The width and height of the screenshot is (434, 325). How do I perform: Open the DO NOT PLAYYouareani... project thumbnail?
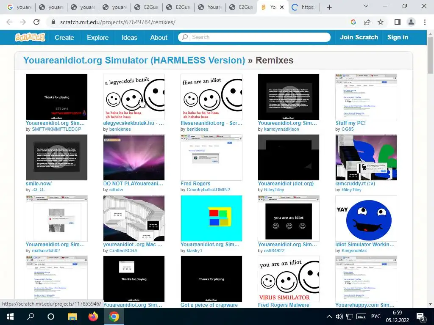pyautogui.click(x=134, y=157)
